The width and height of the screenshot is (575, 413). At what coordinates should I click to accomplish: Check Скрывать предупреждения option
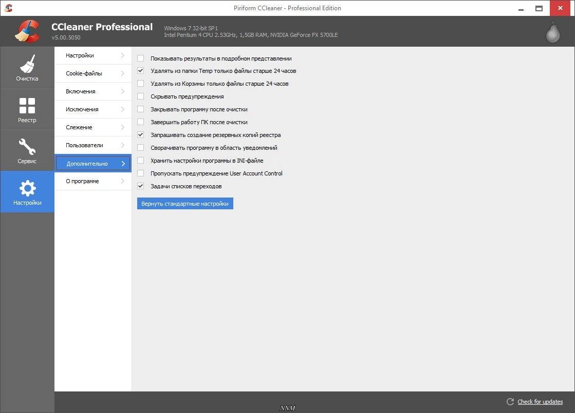click(140, 96)
